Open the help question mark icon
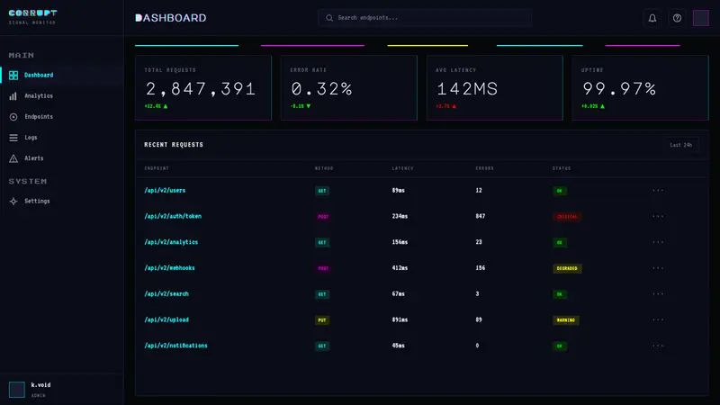This screenshot has height=405, width=720. coord(677,18)
